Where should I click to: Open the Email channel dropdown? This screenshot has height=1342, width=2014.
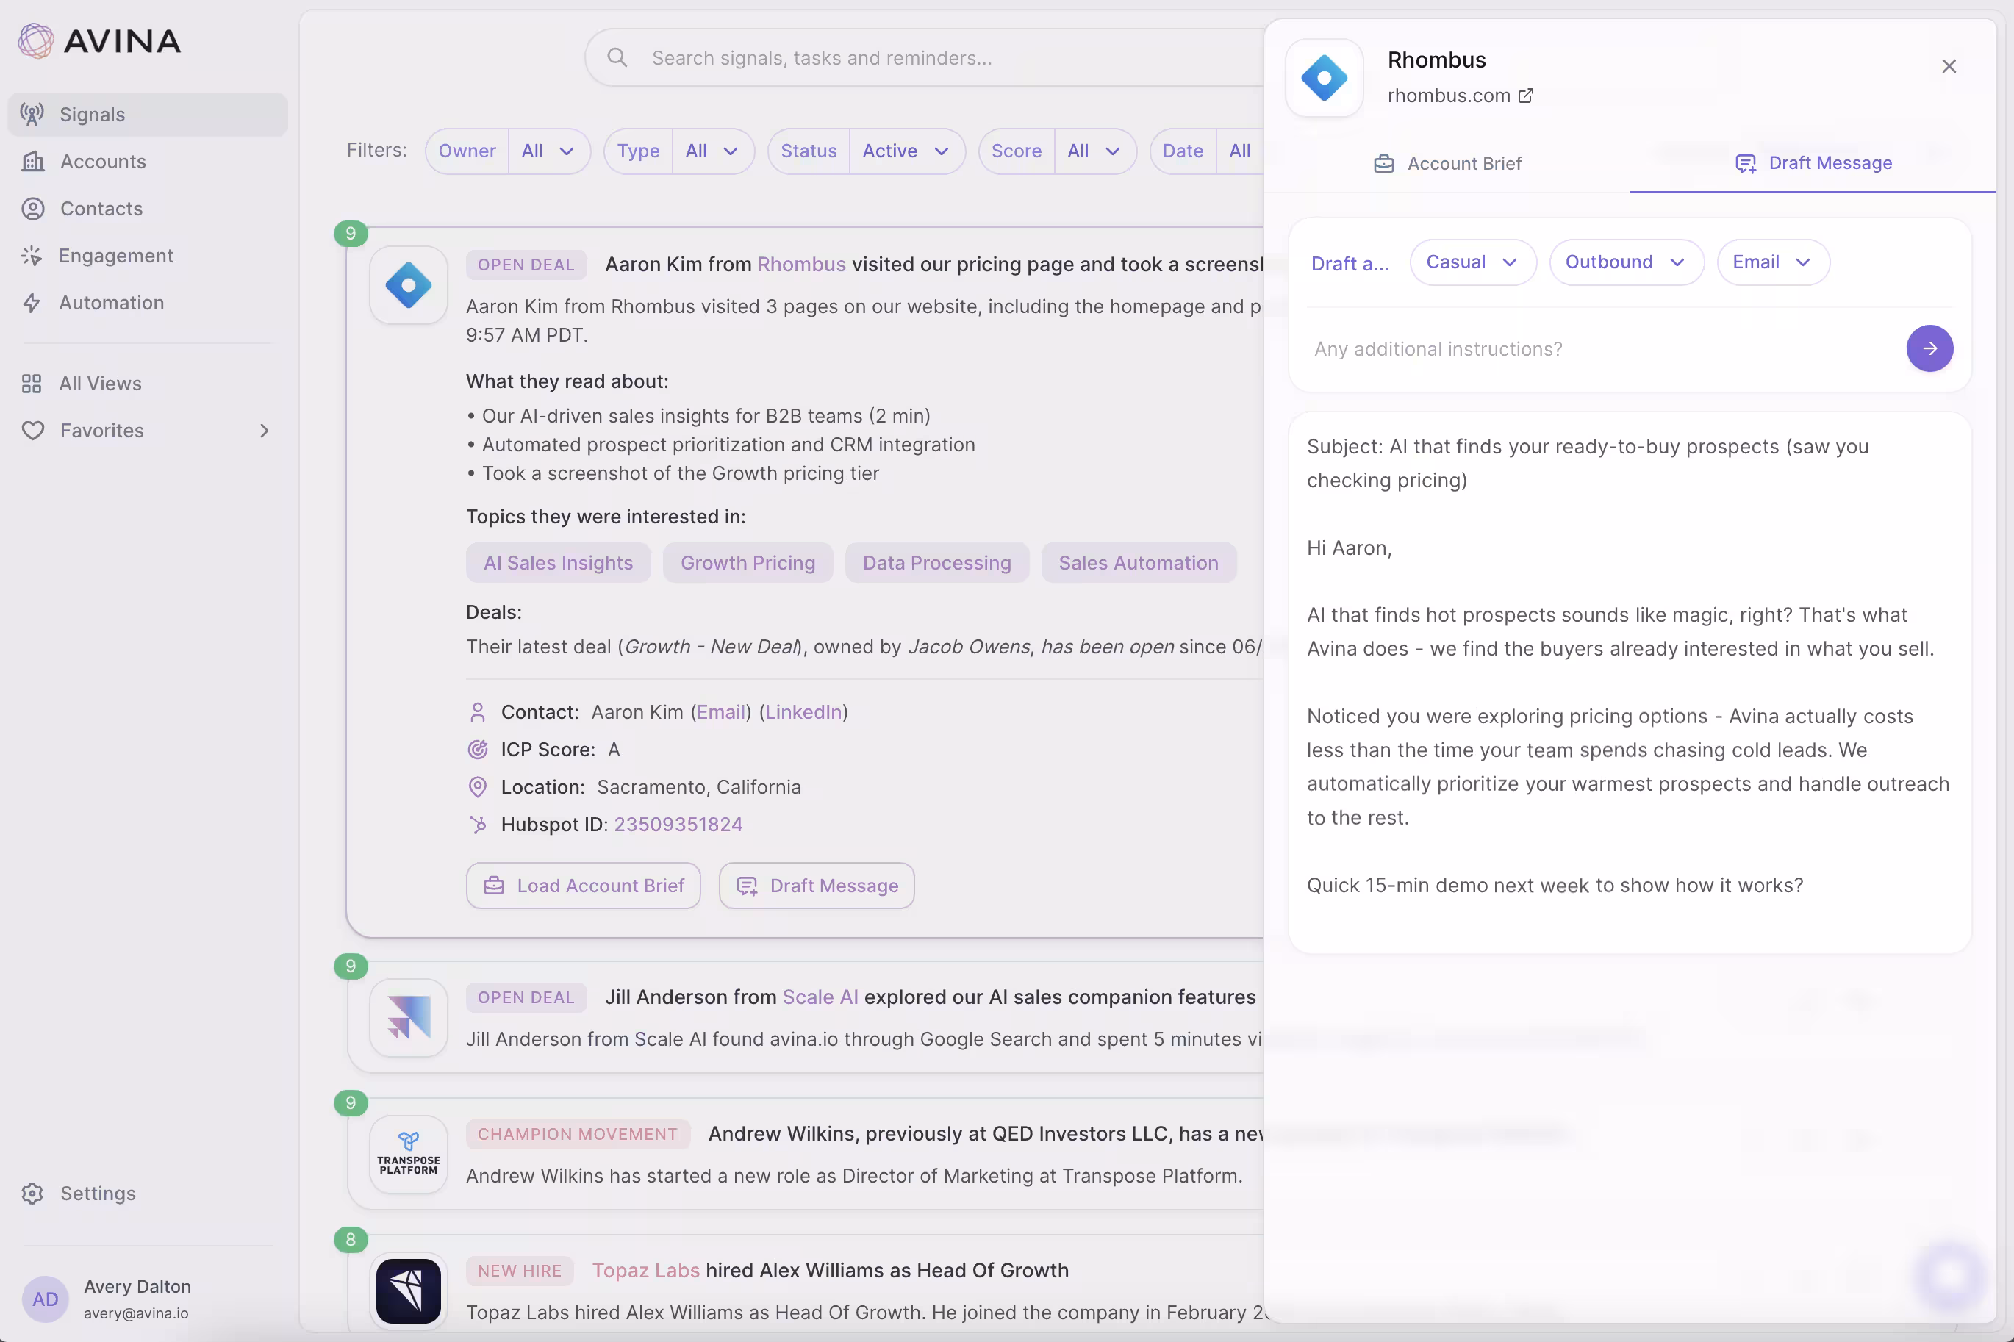coord(1773,262)
